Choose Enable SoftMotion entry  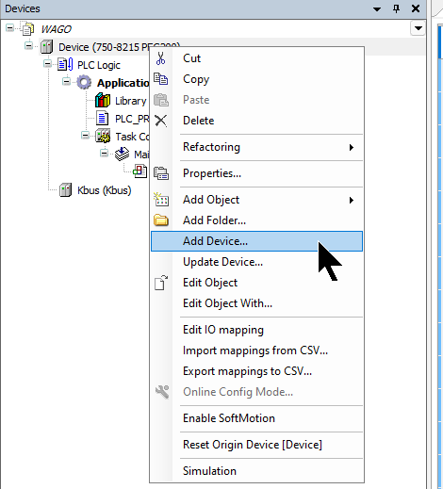pos(256,418)
